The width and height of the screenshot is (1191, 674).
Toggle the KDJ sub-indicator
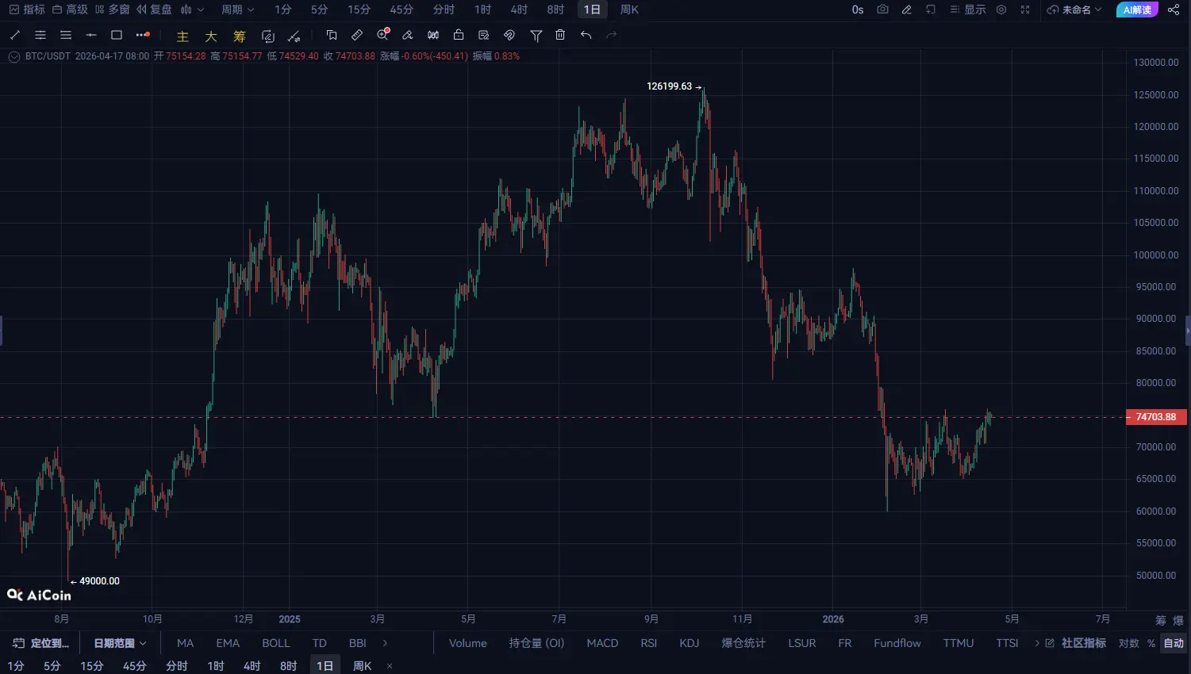[x=690, y=643]
